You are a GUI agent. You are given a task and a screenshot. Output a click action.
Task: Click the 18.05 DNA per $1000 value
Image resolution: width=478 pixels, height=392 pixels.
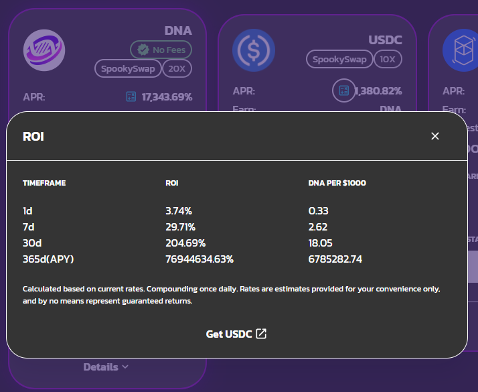click(321, 243)
